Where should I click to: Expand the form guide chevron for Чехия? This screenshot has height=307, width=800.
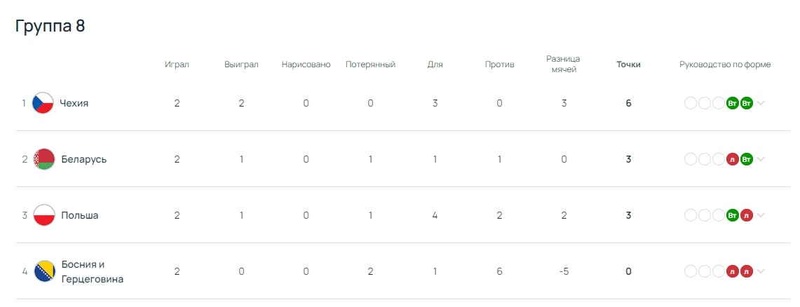pyautogui.click(x=761, y=103)
